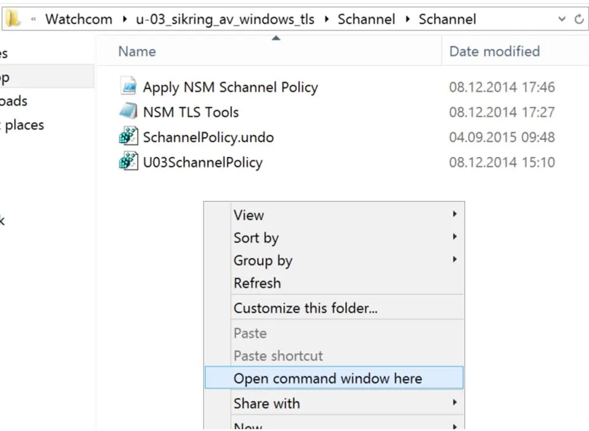The height and width of the screenshot is (431, 589).
Task: Sort files by the Date modified column header
Action: click(494, 51)
